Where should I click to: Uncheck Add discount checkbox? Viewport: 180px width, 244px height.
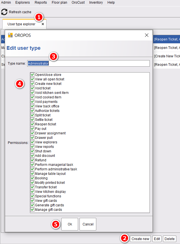point(32,156)
